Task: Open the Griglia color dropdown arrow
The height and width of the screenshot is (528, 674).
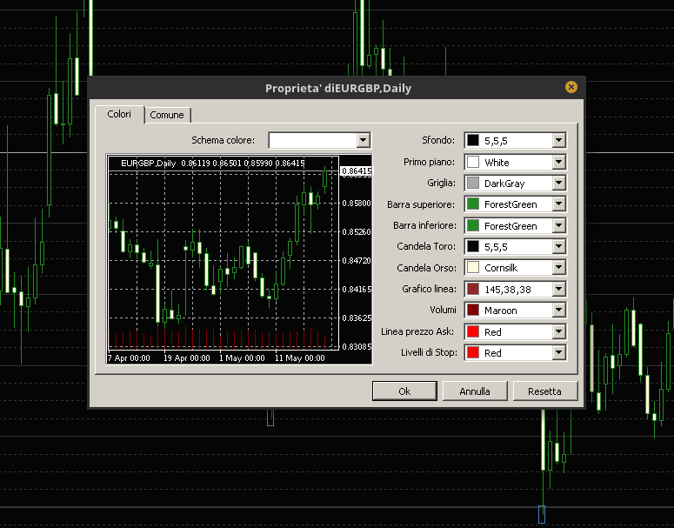Action: click(x=558, y=183)
